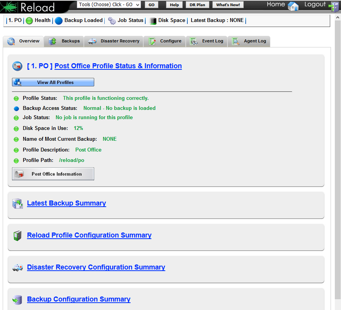Viewport: 341px width, 310px height.
Task: Click the green Profile Status indicator dot
Action: point(16,99)
